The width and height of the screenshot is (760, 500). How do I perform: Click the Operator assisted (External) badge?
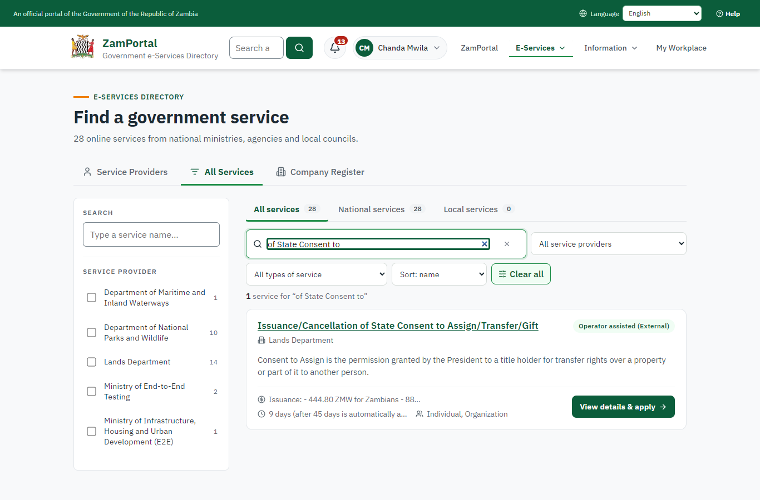(624, 326)
